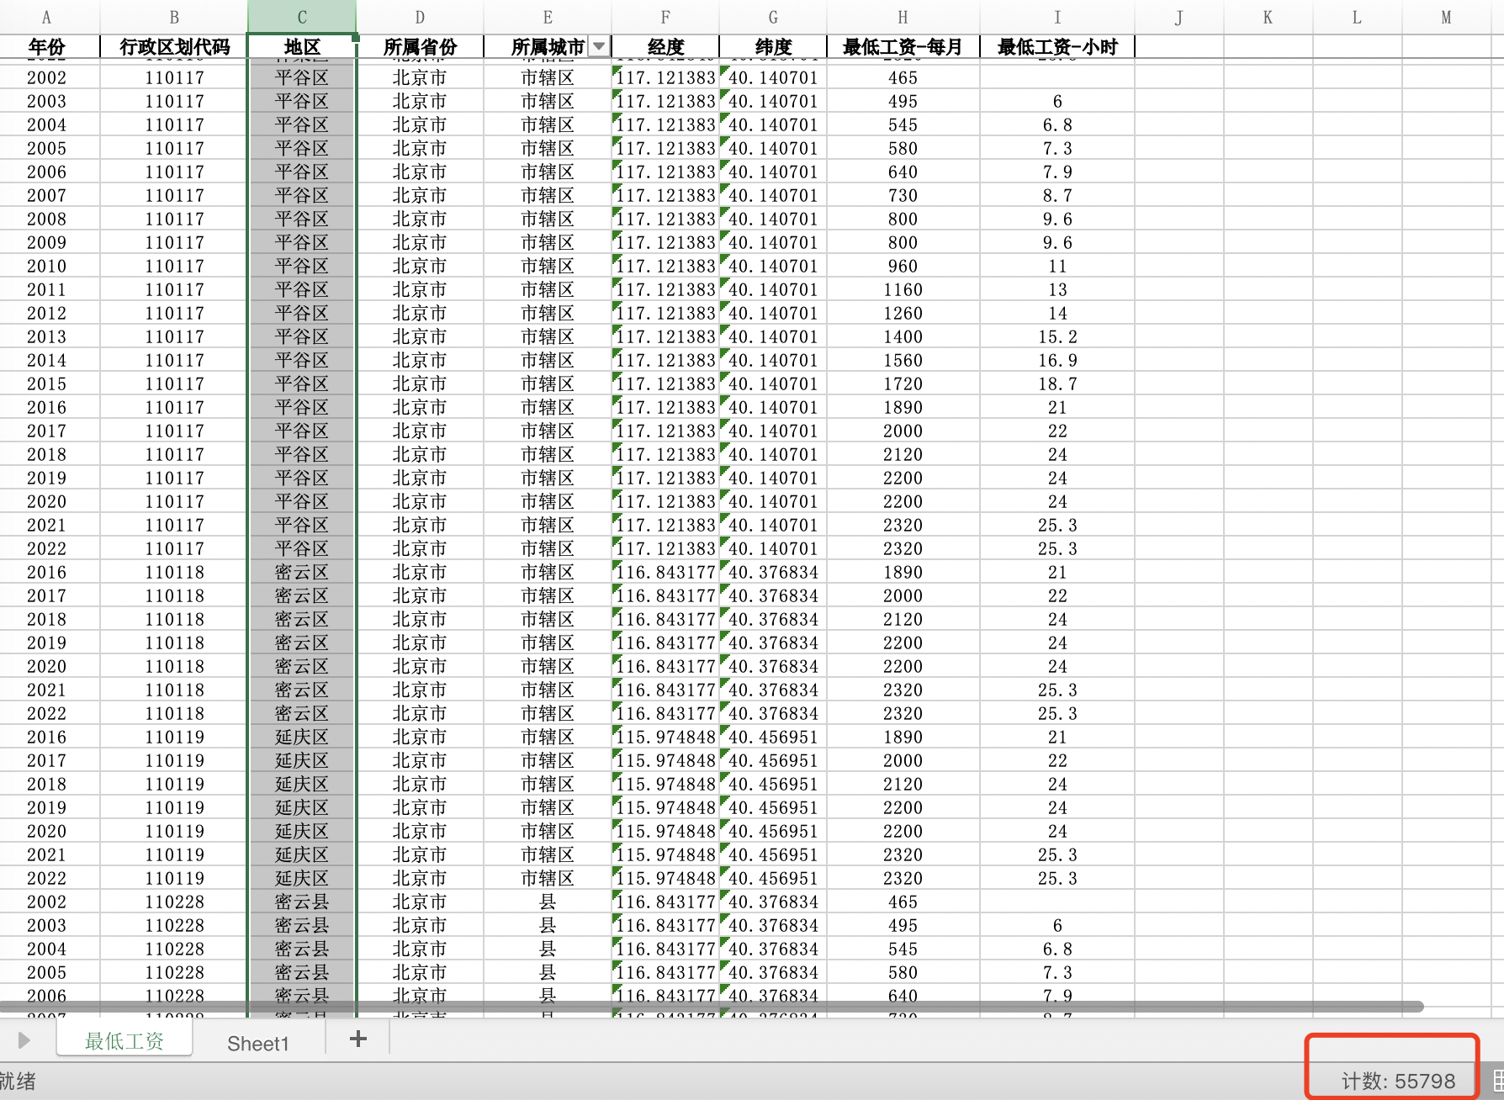
Task: Select monthly wage cell 960
Action: click(903, 266)
